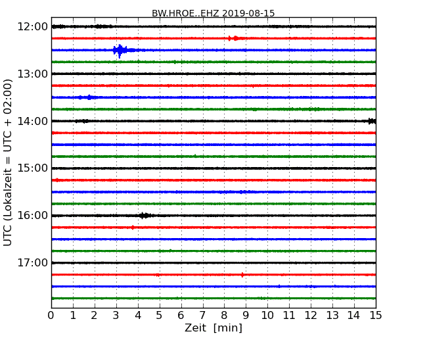Click the black burst ending the 14:00 trace

(x=372, y=121)
